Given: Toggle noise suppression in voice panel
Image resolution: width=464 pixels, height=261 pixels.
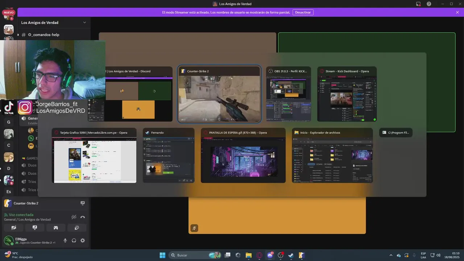Looking at the screenshot, I should pos(74,217).
